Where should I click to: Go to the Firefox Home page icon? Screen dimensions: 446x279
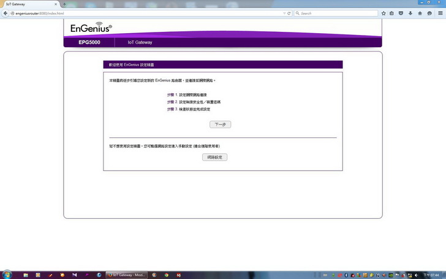coord(420,13)
